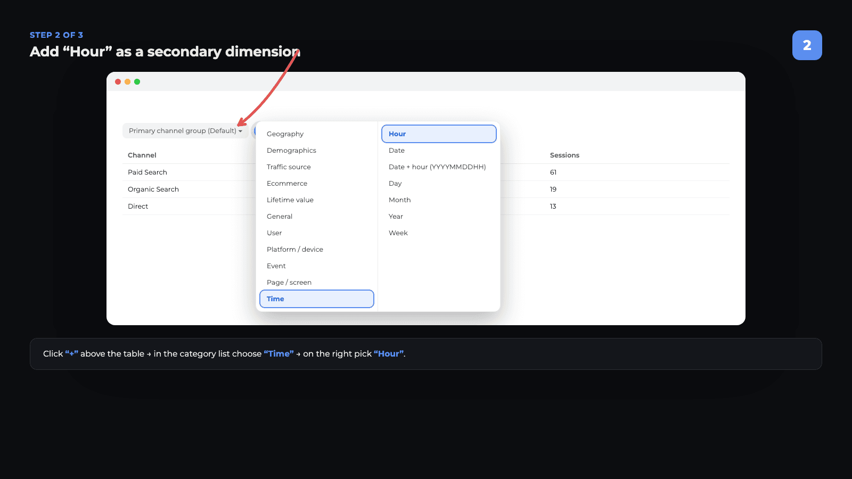852x479 pixels.
Task: Click the sessions value 19
Action: point(553,189)
